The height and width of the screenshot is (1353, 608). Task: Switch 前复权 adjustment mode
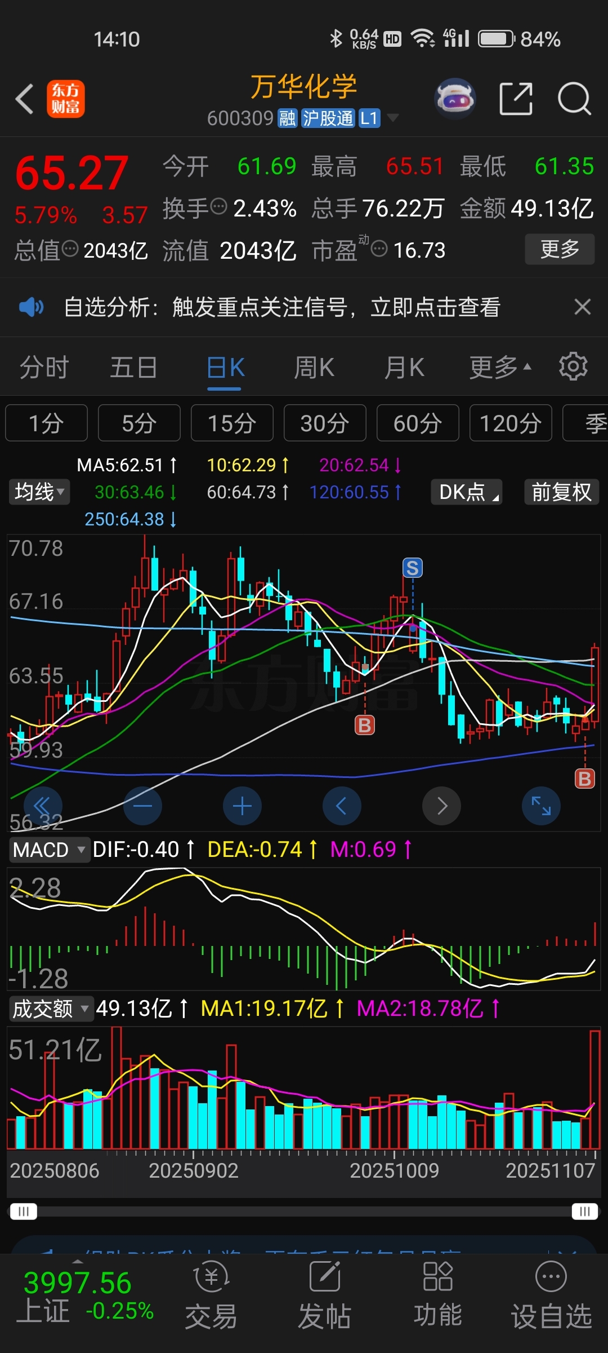pyautogui.click(x=561, y=492)
